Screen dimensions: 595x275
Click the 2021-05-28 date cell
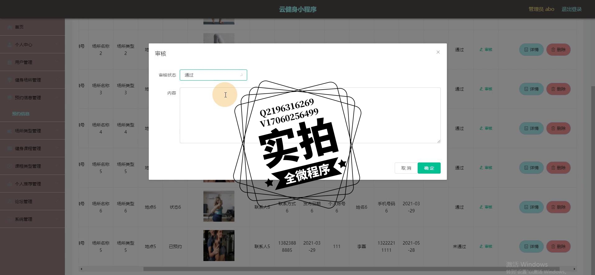[x=411, y=246]
